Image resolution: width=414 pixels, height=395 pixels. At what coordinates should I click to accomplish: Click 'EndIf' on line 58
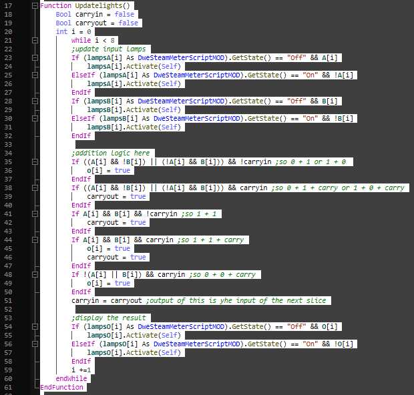click(x=81, y=361)
